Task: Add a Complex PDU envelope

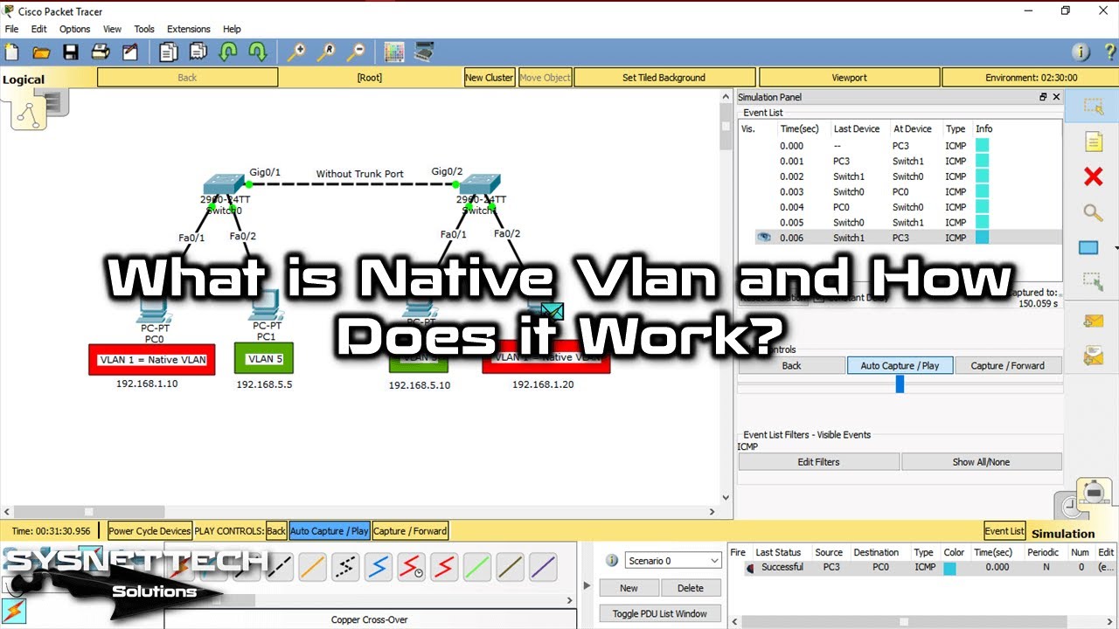Action: pyautogui.click(x=1093, y=356)
